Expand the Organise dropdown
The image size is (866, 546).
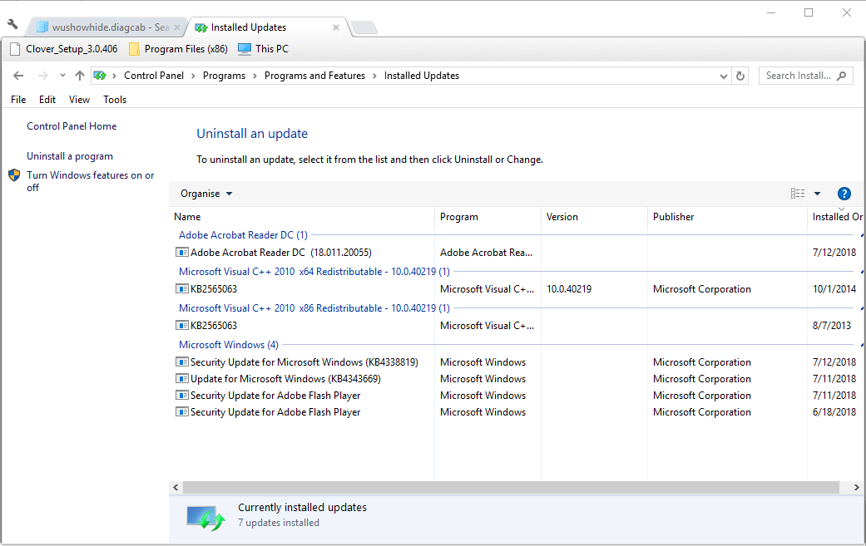pos(206,194)
